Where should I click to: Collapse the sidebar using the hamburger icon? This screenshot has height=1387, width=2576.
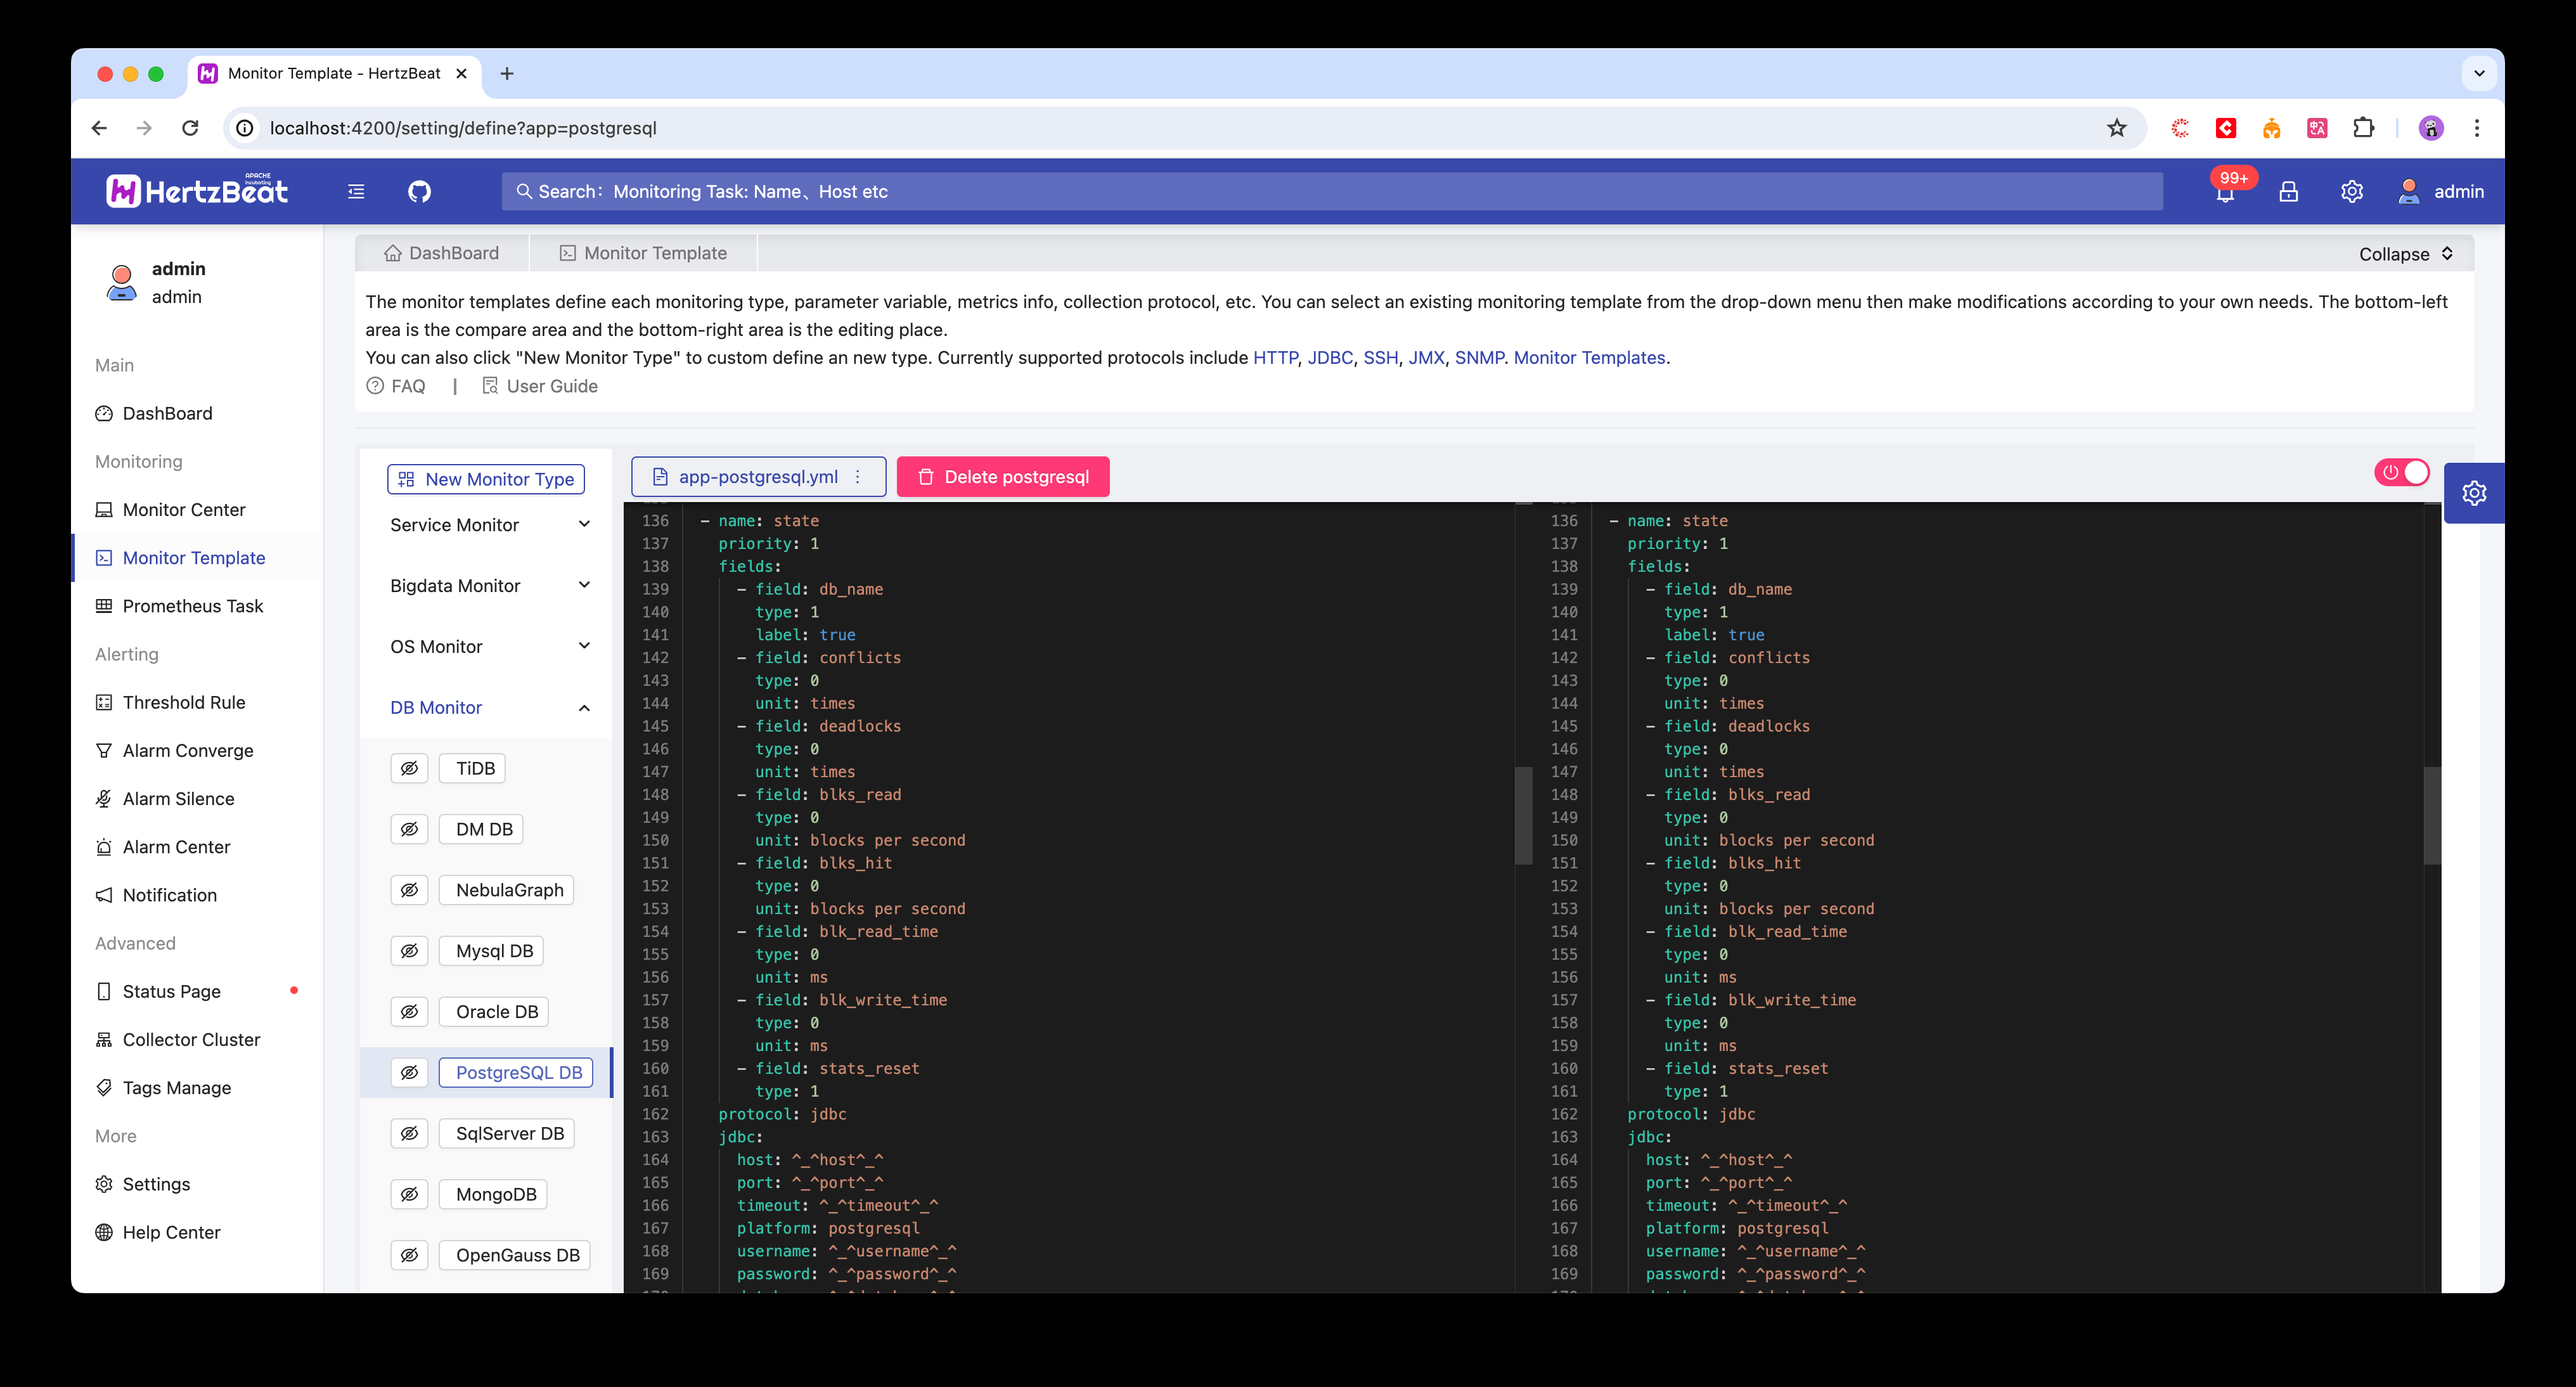point(356,191)
